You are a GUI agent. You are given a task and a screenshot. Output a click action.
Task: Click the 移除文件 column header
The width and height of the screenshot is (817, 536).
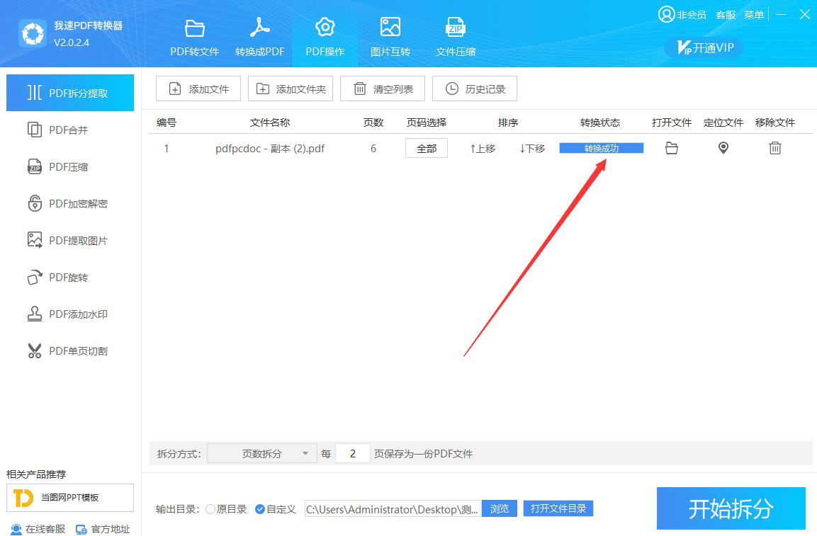point(774,122)
